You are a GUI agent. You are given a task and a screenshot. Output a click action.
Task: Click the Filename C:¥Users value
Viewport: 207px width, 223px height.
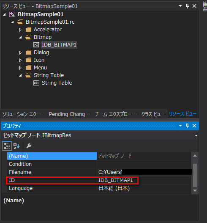click(x=144, y=172)
